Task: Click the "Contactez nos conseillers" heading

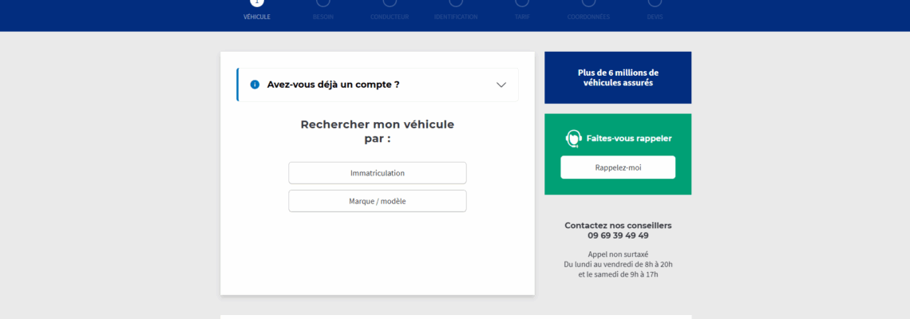Action: point(618,225)
